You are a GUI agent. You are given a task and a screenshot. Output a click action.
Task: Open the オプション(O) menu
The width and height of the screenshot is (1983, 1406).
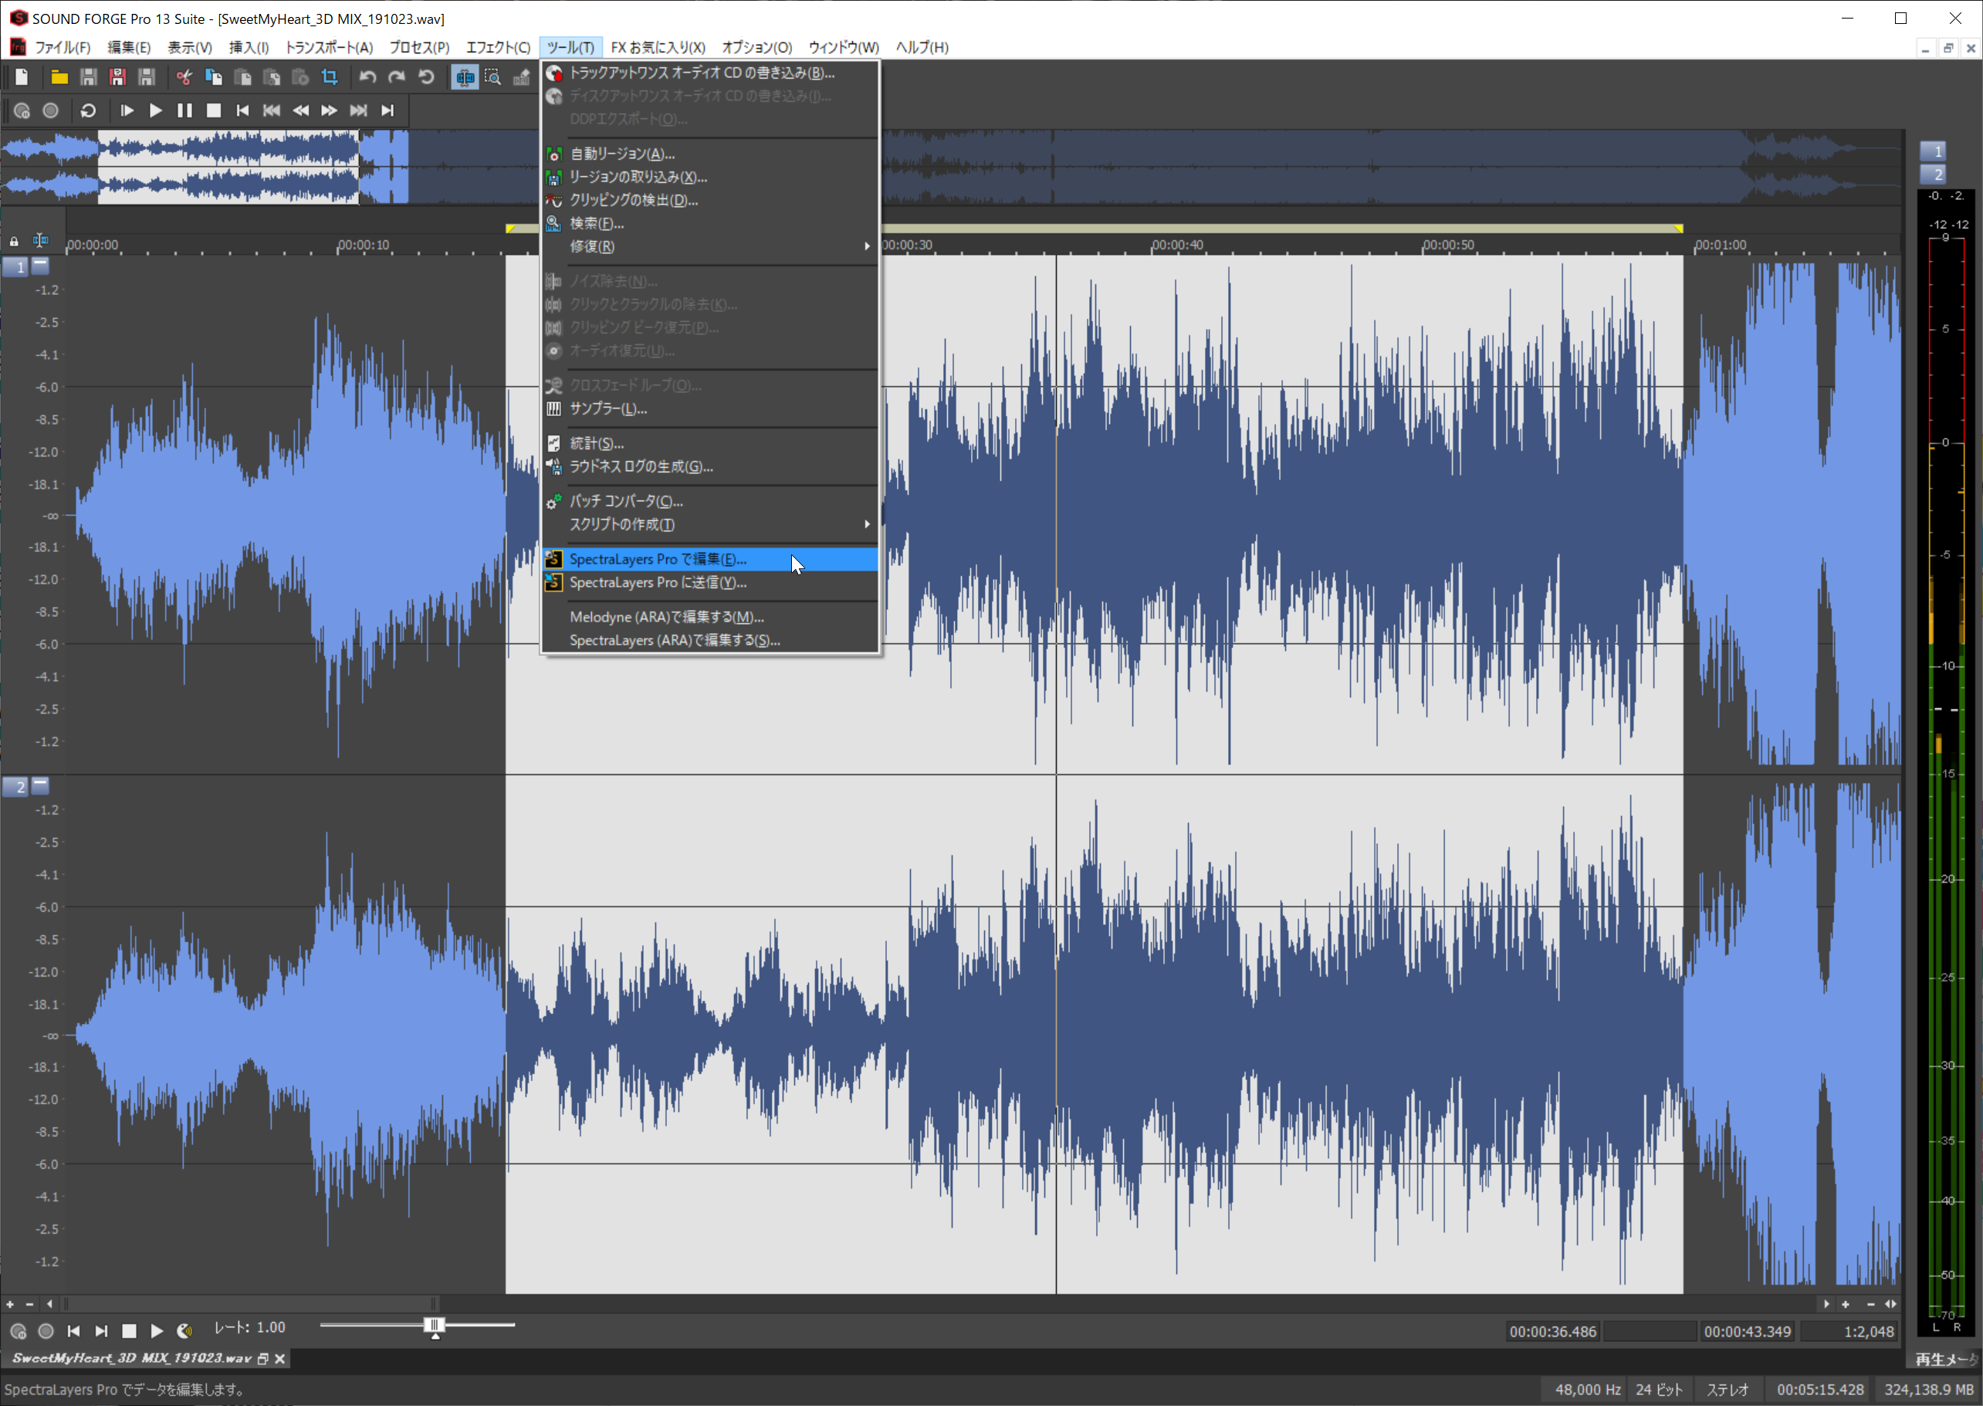coord(756,48)
